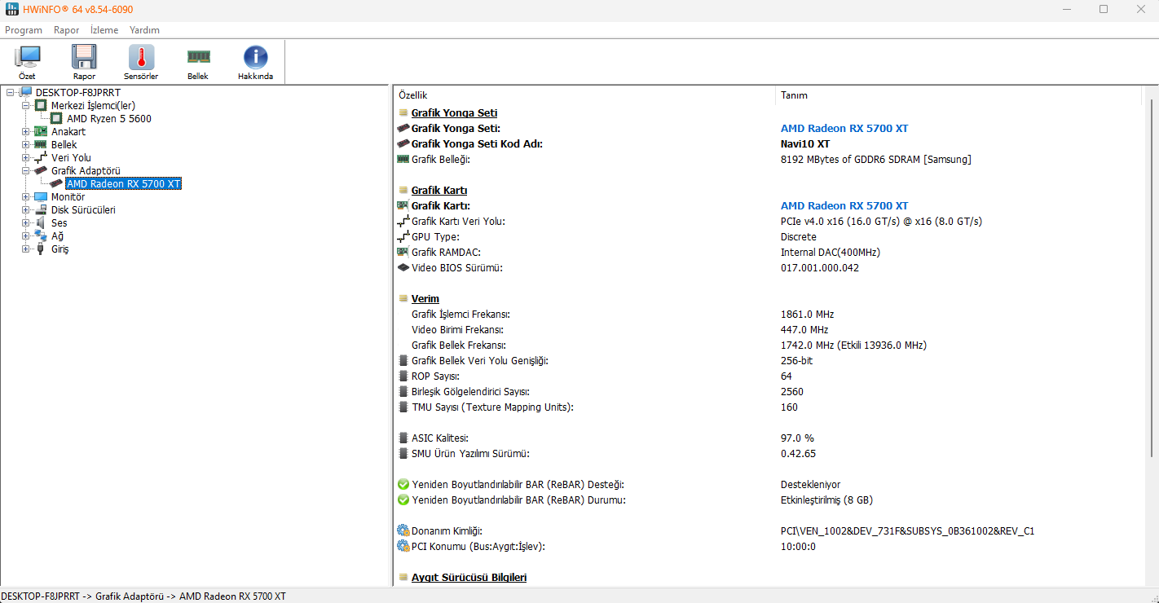Select the ROP Sayısı row
Viewport: 1159px width, 603px height.
pyautogui.click(x=768, y=376)
